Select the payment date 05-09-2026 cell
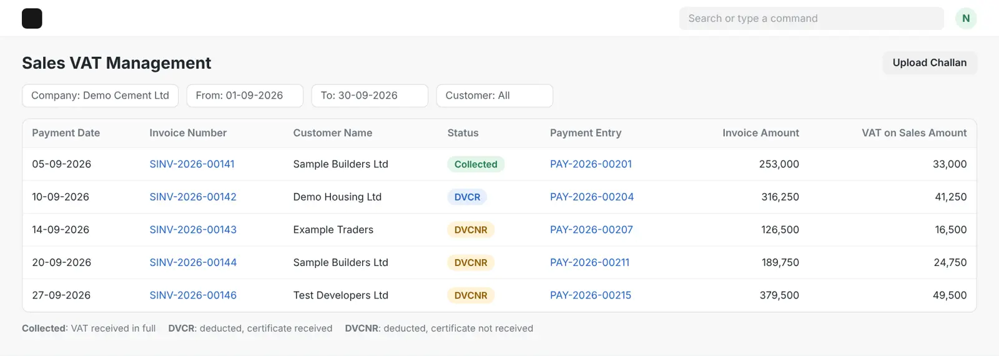The image size is (999, 356). click(62, 164)
